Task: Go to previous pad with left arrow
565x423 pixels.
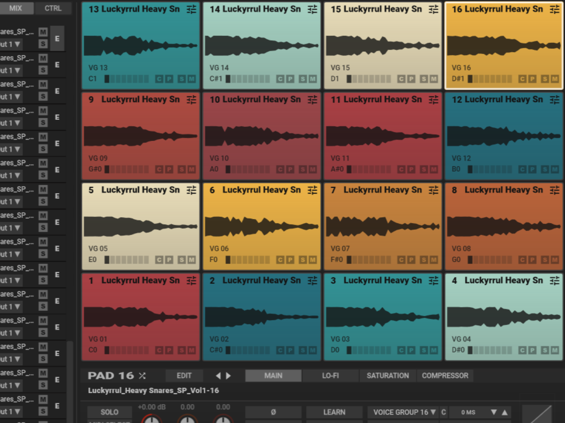Action: tap(218, 376)
